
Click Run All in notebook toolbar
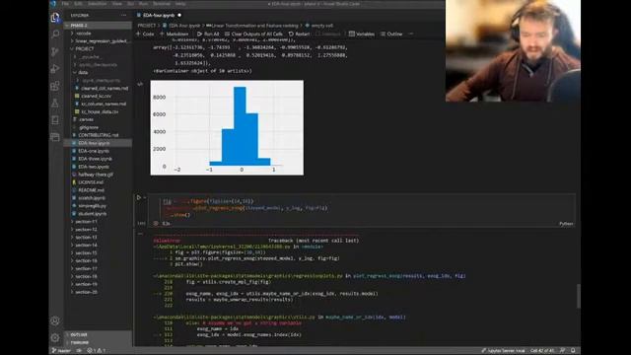(x=208, y=34)
